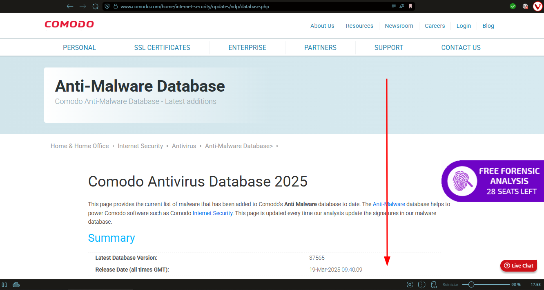Toggle the side panel in status bar
The height and width of the screenshot is (290, 544).
point(4,284)
